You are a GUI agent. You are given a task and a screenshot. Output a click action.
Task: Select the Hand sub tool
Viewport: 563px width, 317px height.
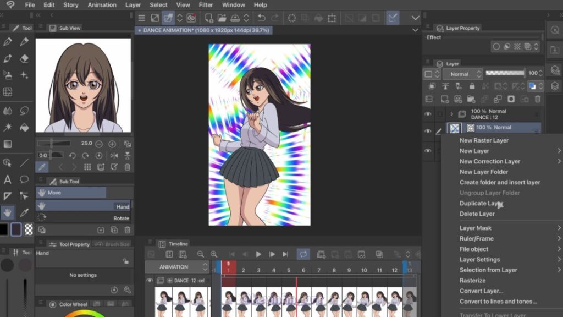[x=84, y=206]
